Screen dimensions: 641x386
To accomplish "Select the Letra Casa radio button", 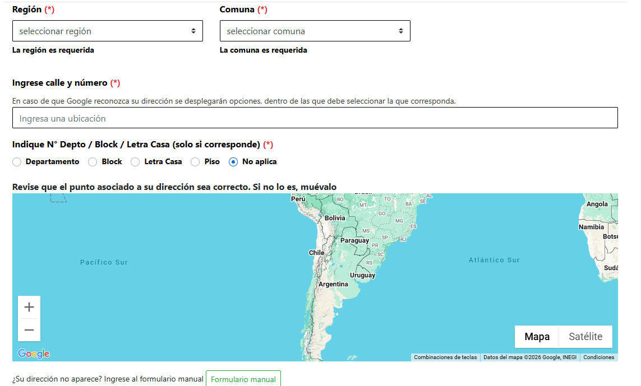I will coord(135,162).
